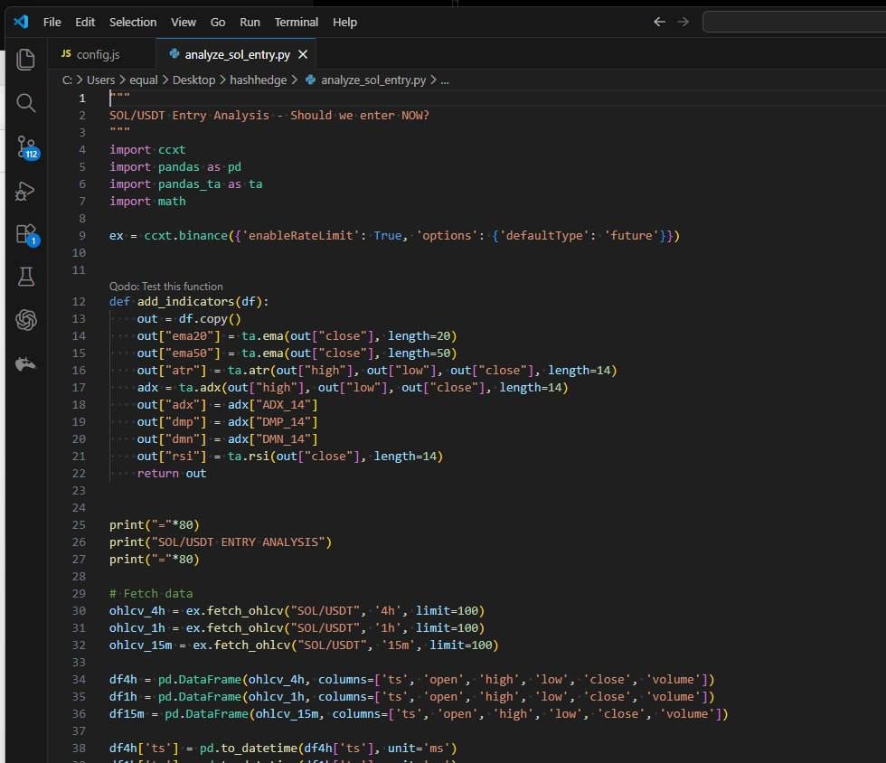Click 'out = df.copy()' line
The image size is (886, 763).
[189, 318]
